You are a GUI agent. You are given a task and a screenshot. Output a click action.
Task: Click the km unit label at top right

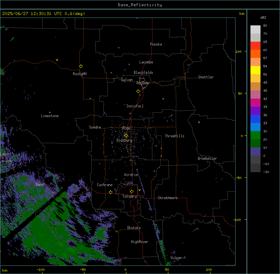pos(242,14)
